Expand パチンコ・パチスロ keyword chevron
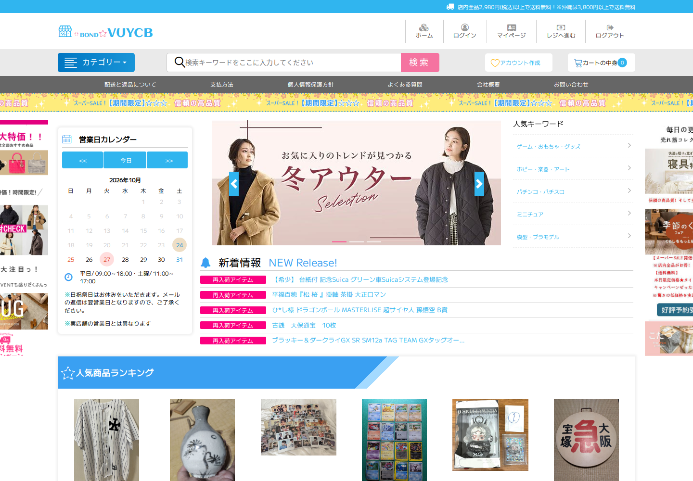The height and width of the screenshot is (481, 693). (x=629, y=190)
